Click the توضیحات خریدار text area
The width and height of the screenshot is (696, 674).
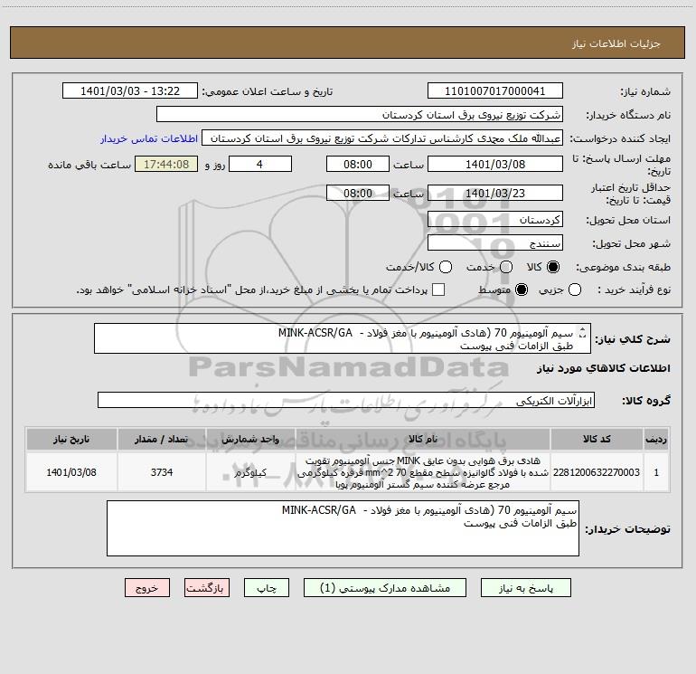(343, 528)
